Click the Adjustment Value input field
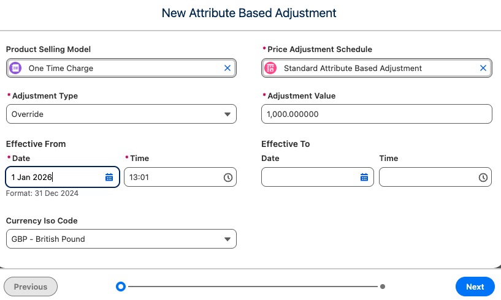Image resolution: width=501 pixels, height=300 pixels. (x=377, y=114)
